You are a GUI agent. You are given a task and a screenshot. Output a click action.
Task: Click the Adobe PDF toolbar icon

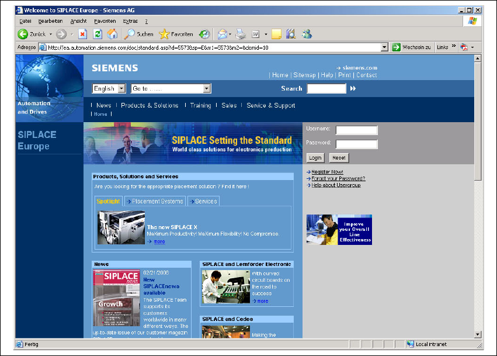pos(464,47)
